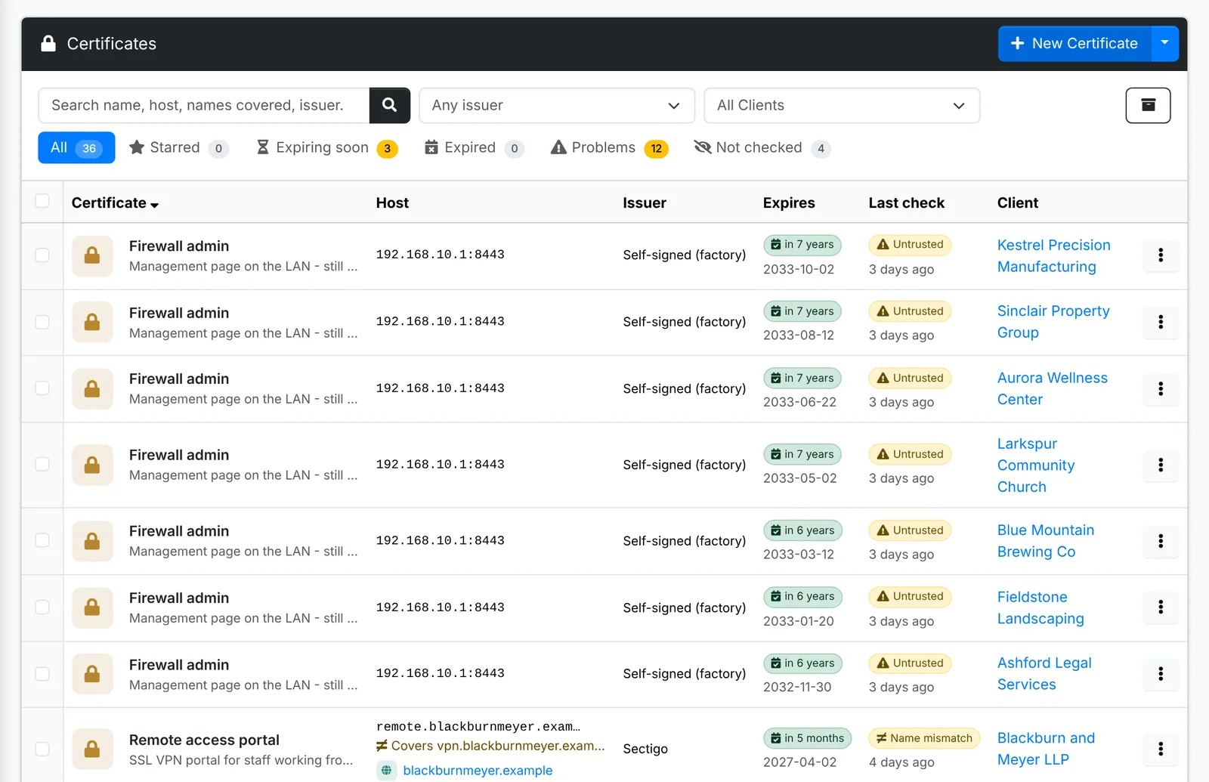
Task: Click the Untrusted warning badge in Sinclair row
Action: click(x=910, y=311)
